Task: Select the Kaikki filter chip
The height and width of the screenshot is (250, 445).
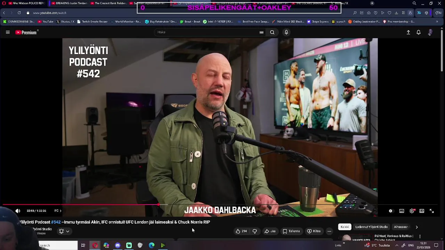Action: 345,227
